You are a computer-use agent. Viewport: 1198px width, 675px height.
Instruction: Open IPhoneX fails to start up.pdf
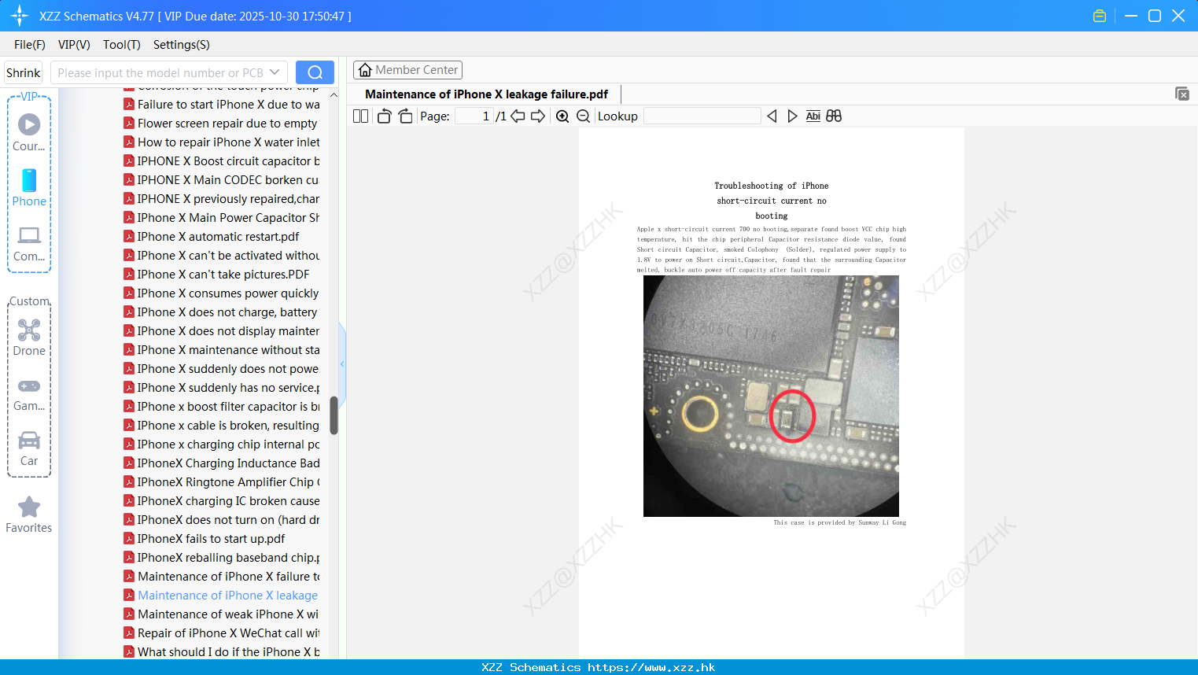click(205, 539)
